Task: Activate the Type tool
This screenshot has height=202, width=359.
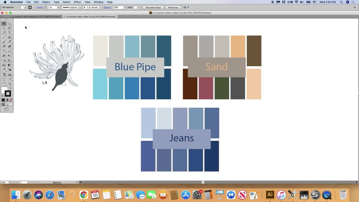Action: (x=10, y=33)
